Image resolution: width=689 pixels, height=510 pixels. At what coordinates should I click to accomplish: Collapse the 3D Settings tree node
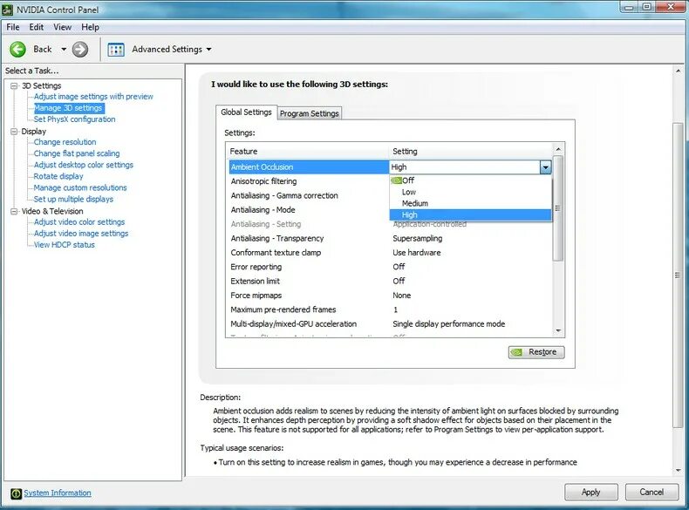pos(14,85)
